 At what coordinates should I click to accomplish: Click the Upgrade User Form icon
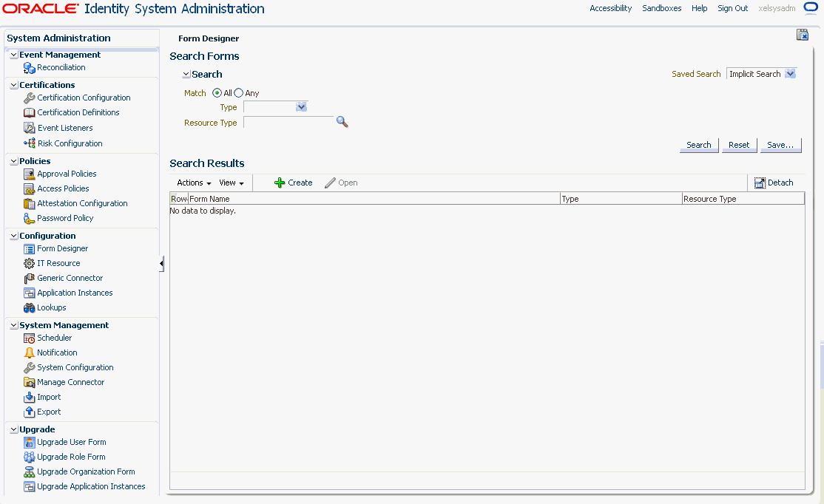click(x=30, y=443)
